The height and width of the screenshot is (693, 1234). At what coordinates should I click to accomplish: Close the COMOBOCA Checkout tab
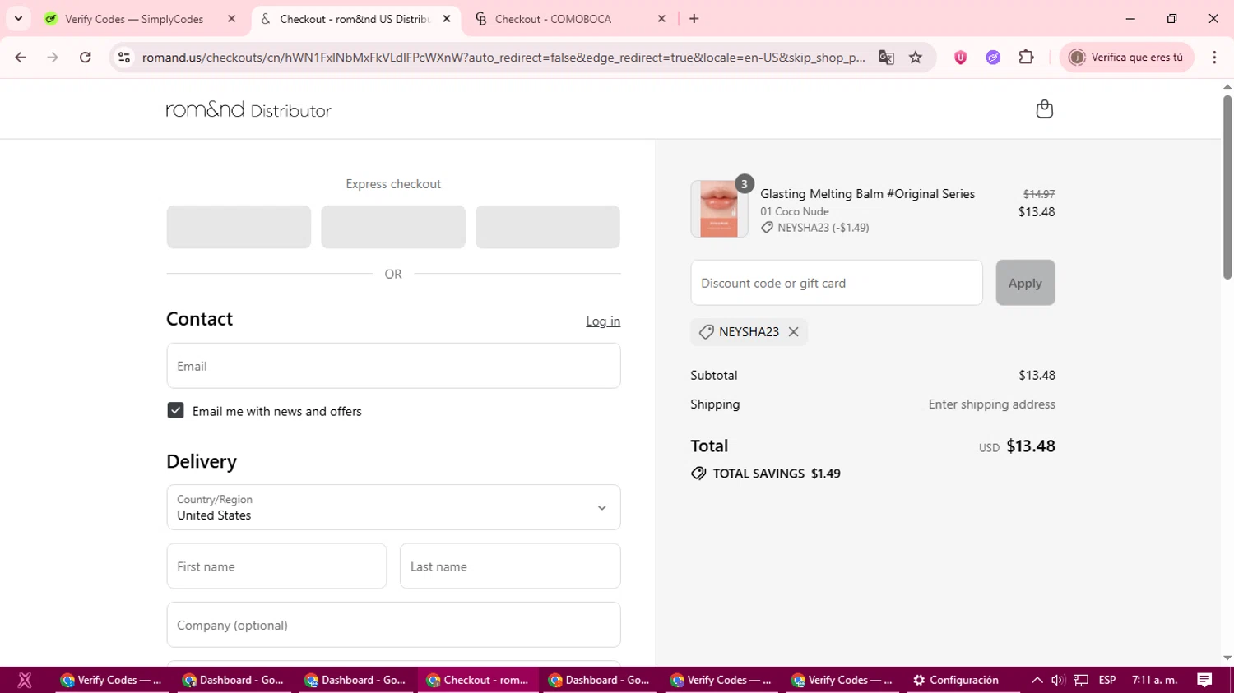(661, 19)
